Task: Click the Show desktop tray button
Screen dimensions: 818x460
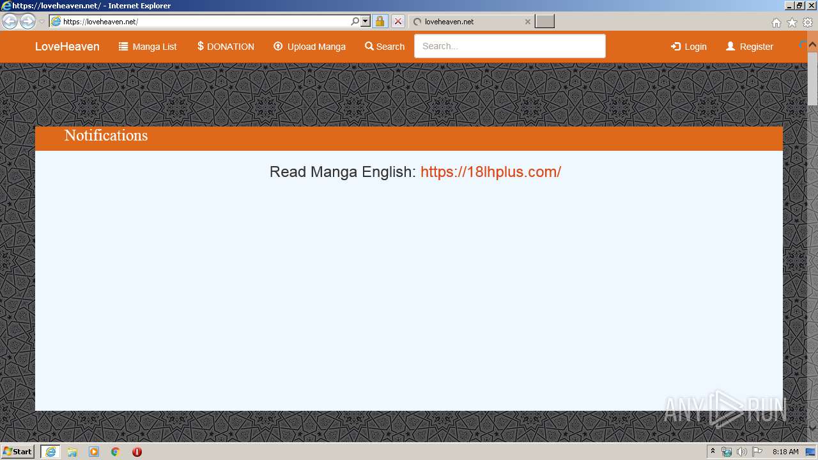Action: pos(811,452)
